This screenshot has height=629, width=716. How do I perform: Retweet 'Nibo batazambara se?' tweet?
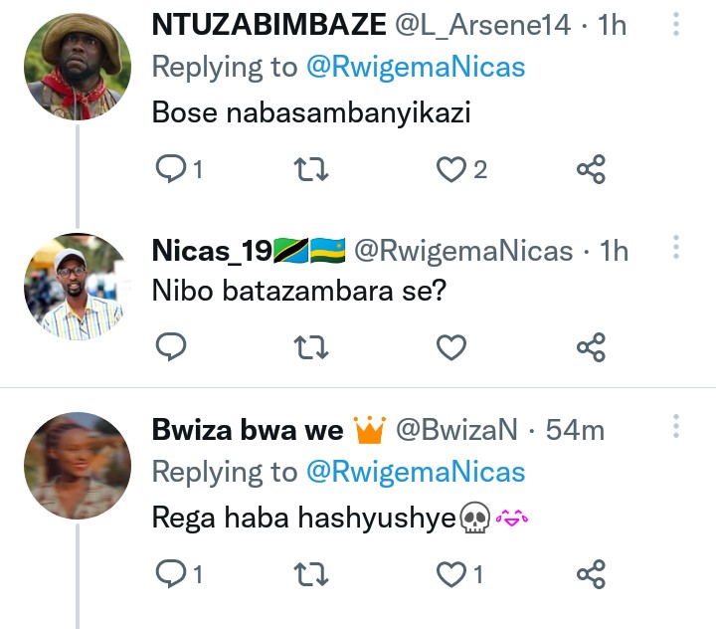point(312,346)
